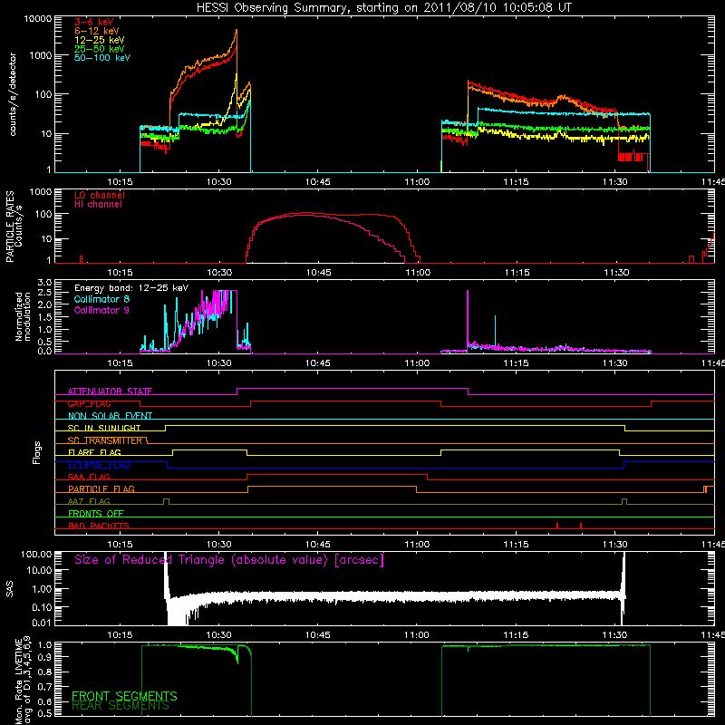The image size is (725, 725).
Task: Click '11:00' tick label under flags panel
Action: tap(417, 544)
